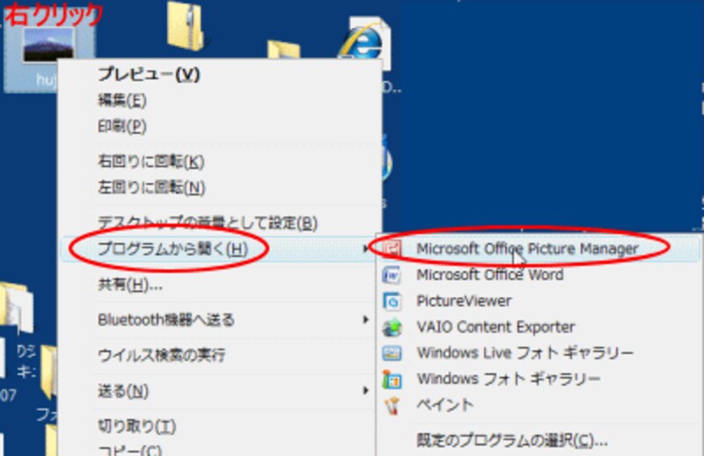Screen dimensions: 704x456
Task: Choose 編集(E) from the context menu
Action: click(122, 100)
